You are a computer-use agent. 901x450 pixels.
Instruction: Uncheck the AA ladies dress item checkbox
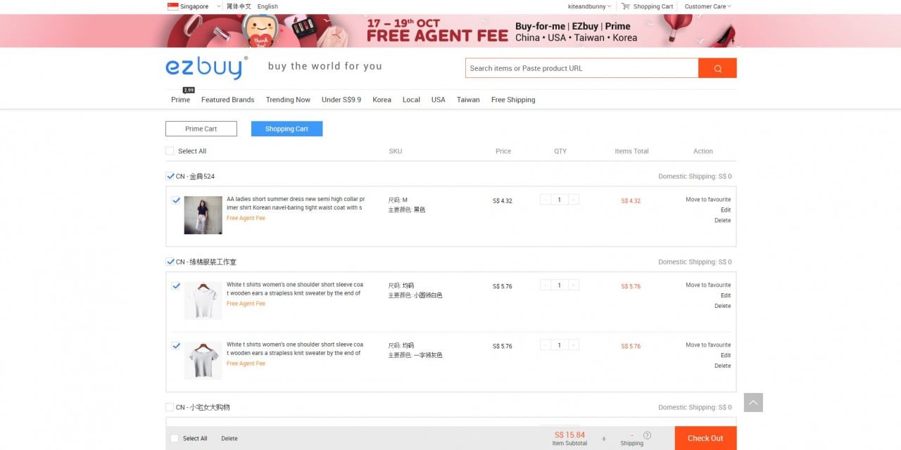click(176, 200)
